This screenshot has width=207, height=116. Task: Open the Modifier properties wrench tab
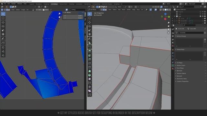(x=173, y=53)
